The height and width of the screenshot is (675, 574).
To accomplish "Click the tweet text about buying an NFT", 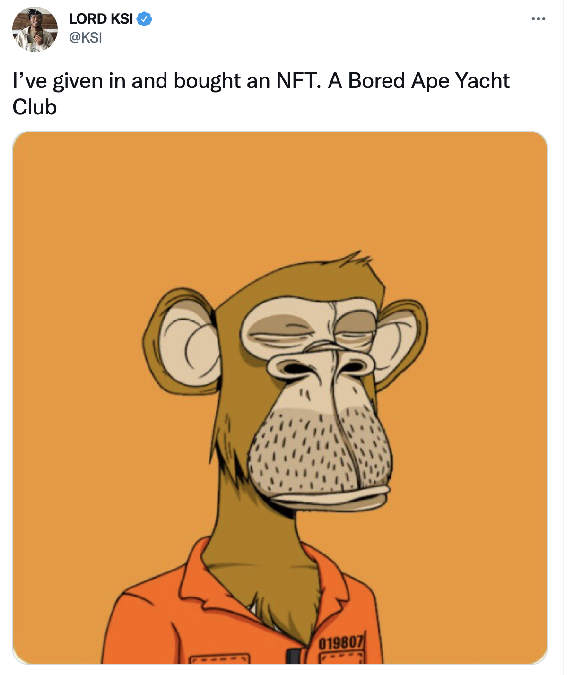I will (x=261, y=94).
